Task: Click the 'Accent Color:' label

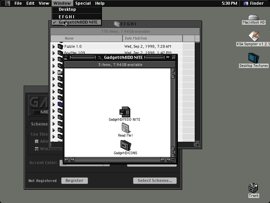Action: (x=43, y=163)
